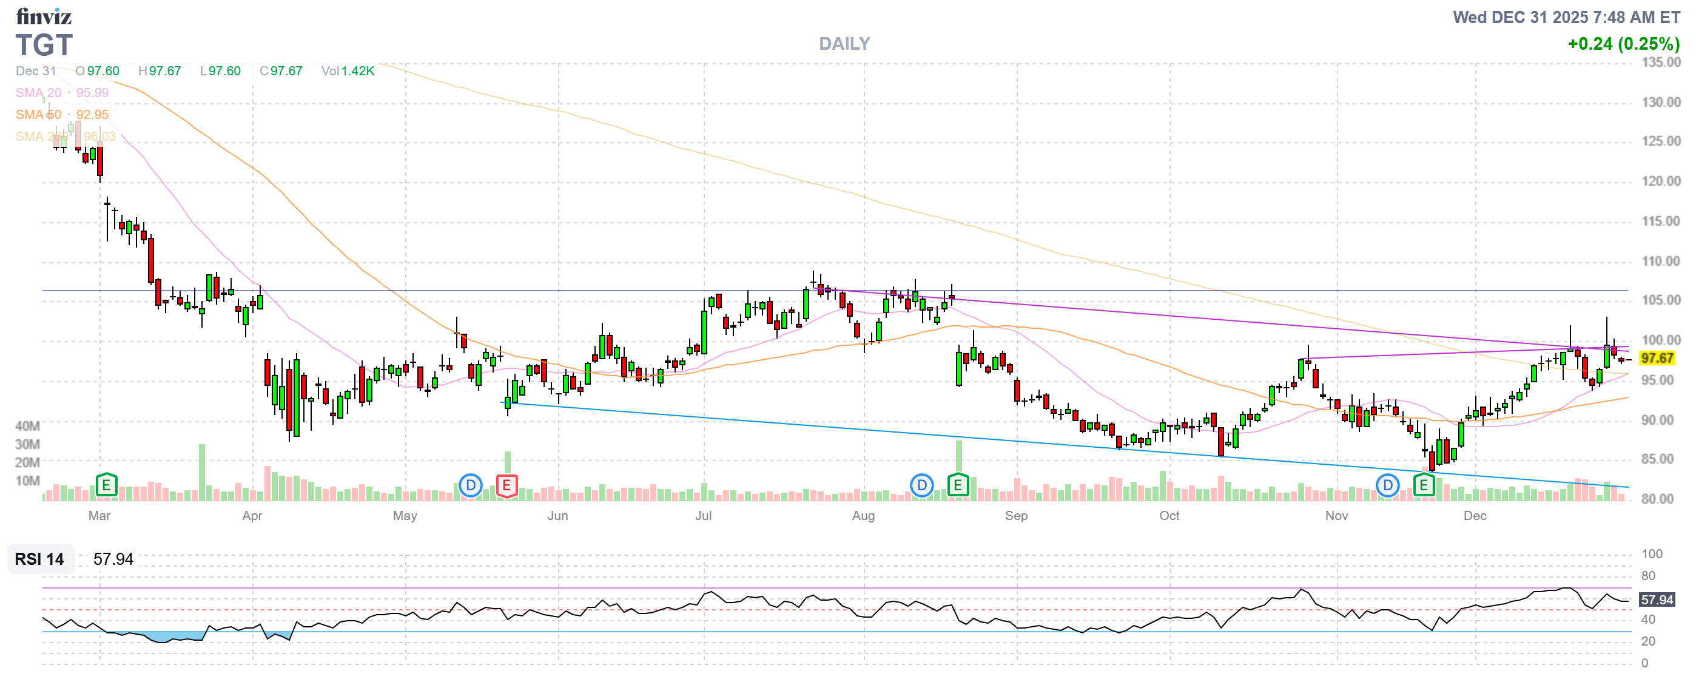
Task: Click the blue dividend marker in August
Action: click(922, 486)
